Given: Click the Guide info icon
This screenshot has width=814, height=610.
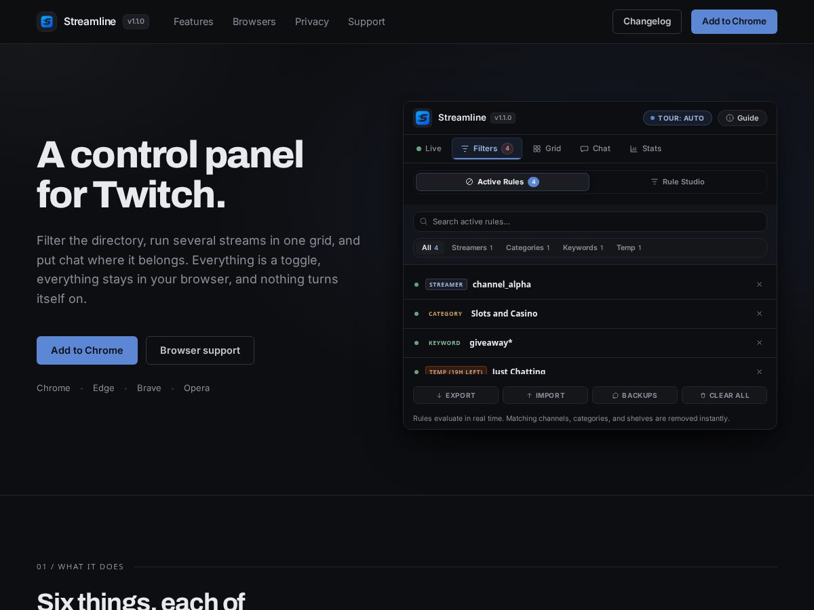Looking at the screenshot, I should click(x=730, y=118).
